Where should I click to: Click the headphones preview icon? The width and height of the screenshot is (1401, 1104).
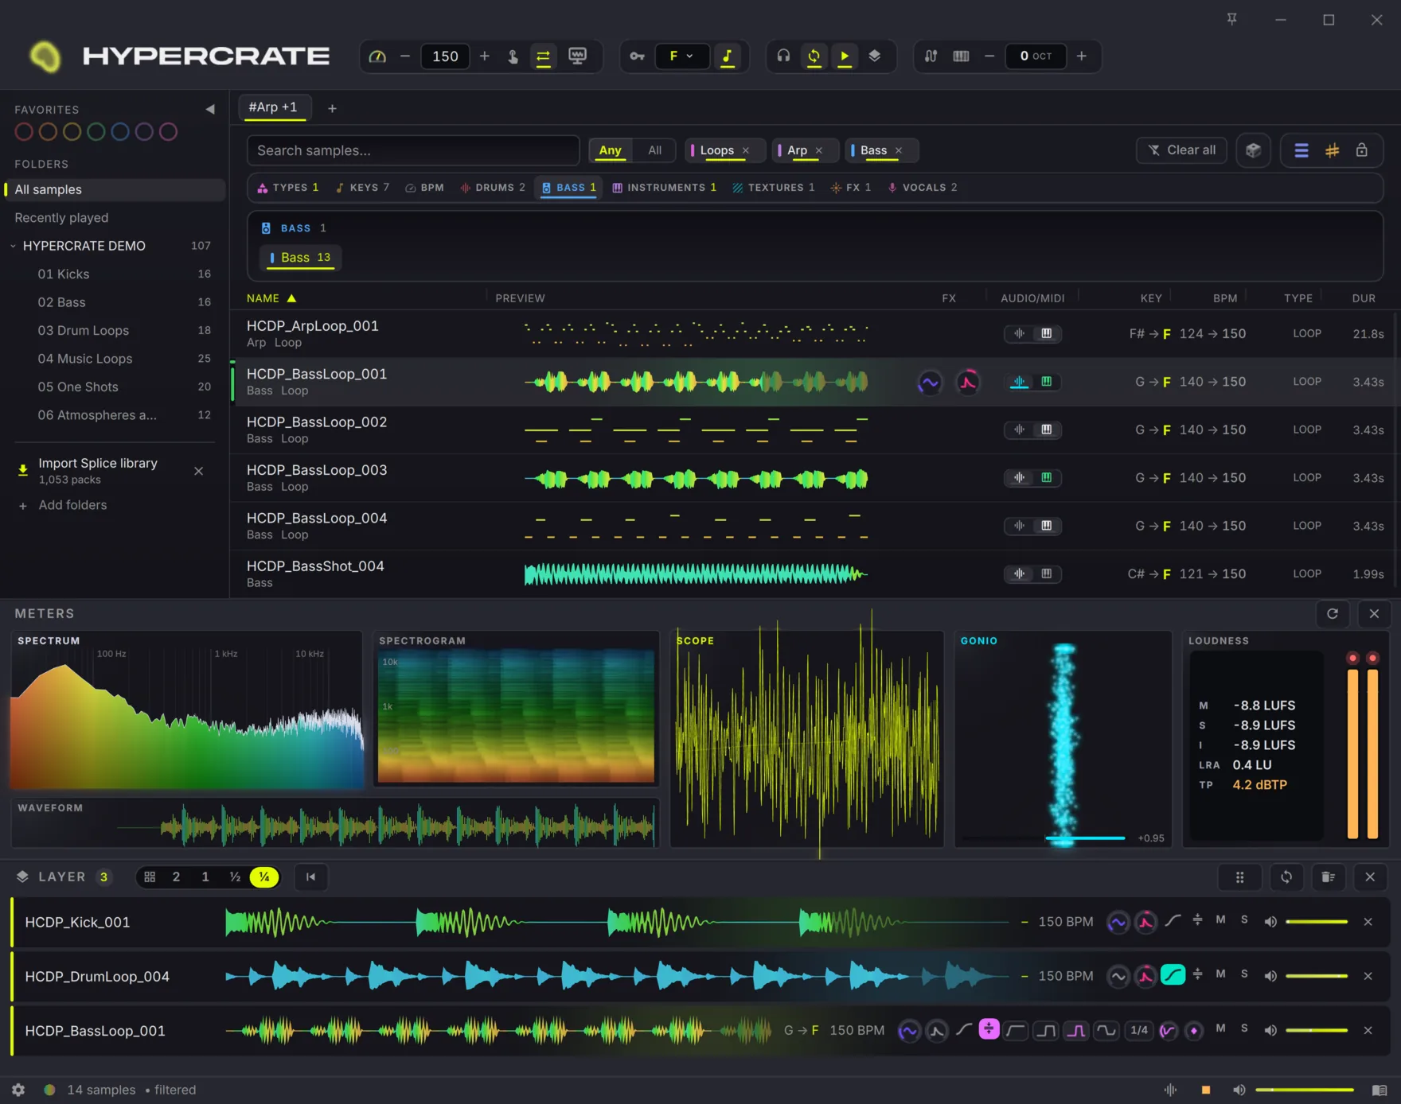[783, 56]
